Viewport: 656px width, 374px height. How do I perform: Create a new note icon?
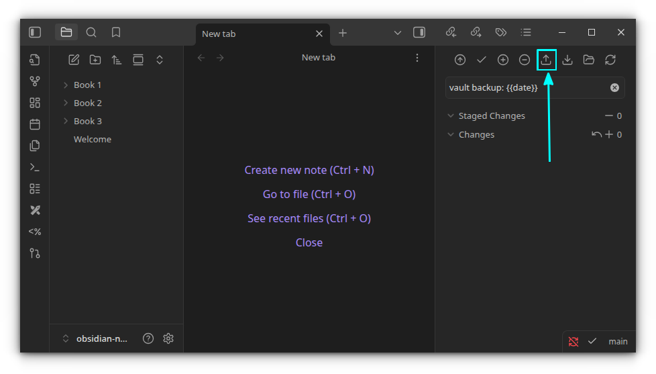pos(74,60)
